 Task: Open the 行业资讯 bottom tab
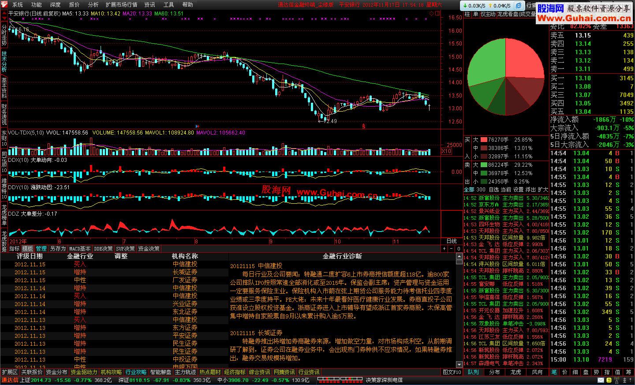point(309,372)
